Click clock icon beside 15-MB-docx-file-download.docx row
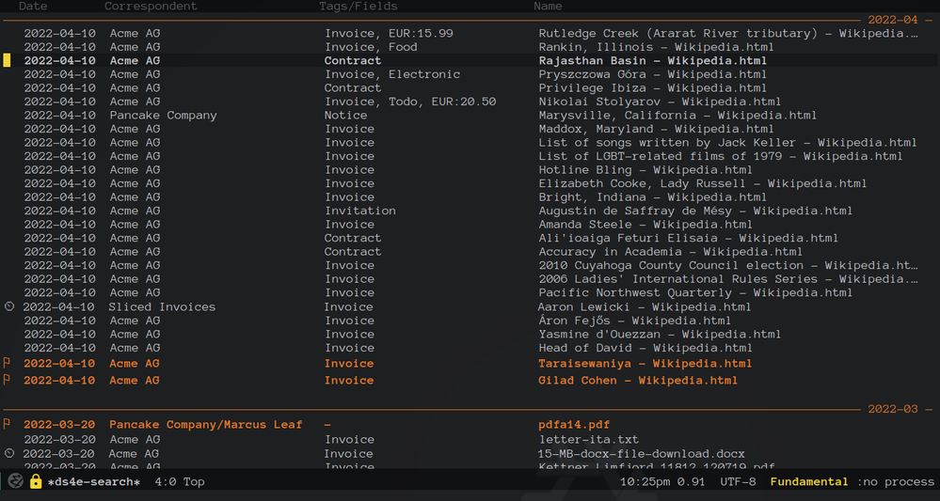This screenshot has width=940, height=501. coord(9,453)
